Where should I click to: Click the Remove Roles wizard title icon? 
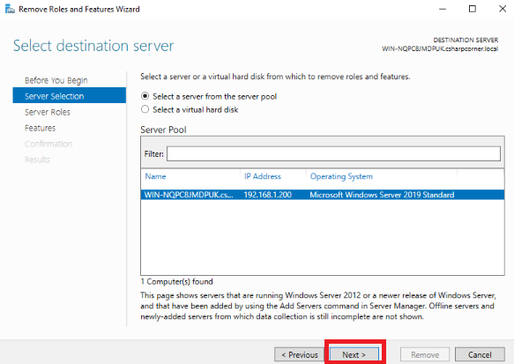click(10, 9)
